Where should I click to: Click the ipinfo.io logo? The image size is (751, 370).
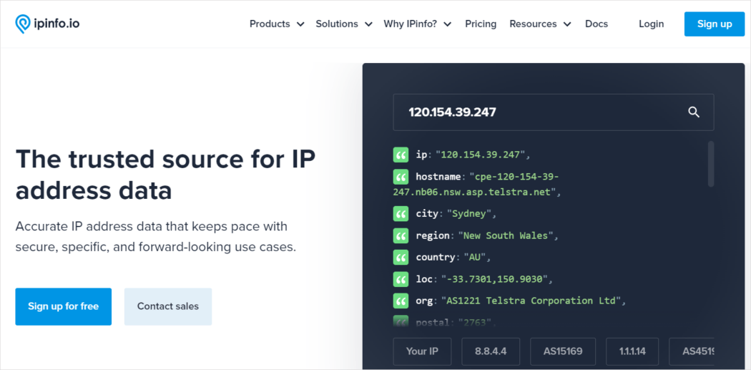click(x=47, y=24)
